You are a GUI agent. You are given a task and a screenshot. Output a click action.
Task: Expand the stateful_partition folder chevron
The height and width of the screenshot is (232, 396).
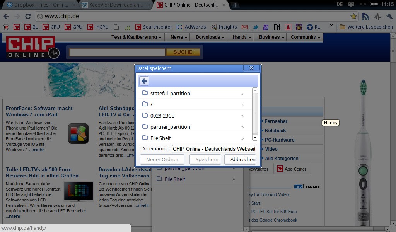[x=242, y=94]
